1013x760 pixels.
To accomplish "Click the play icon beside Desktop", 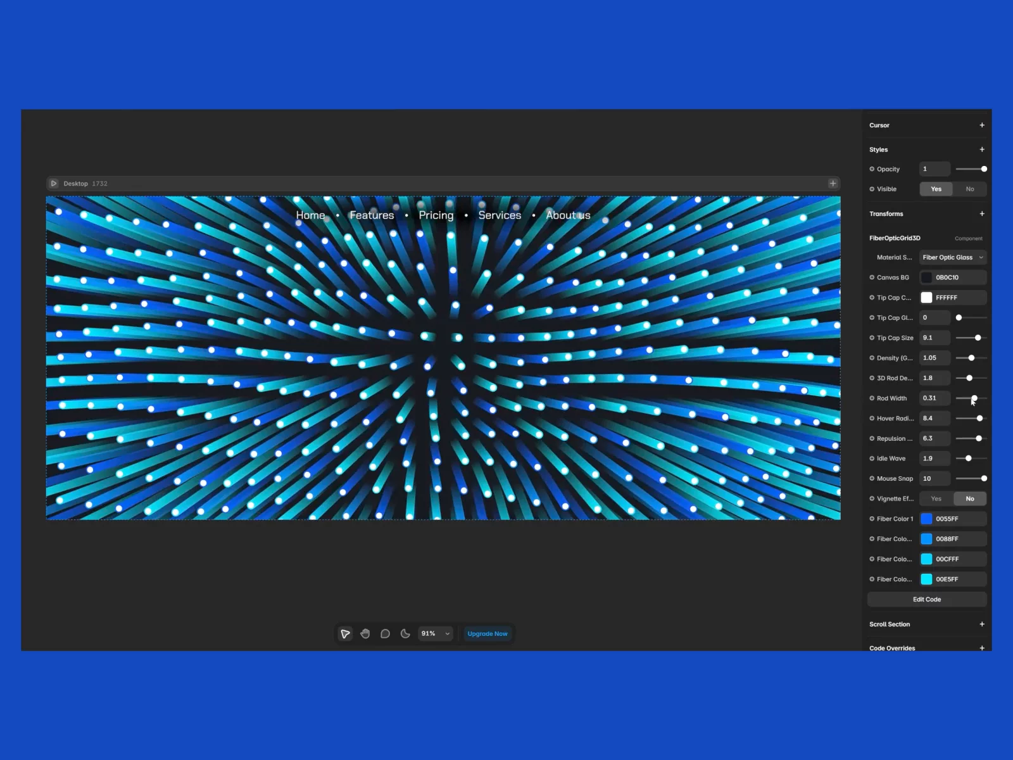I will click(54, 184).
